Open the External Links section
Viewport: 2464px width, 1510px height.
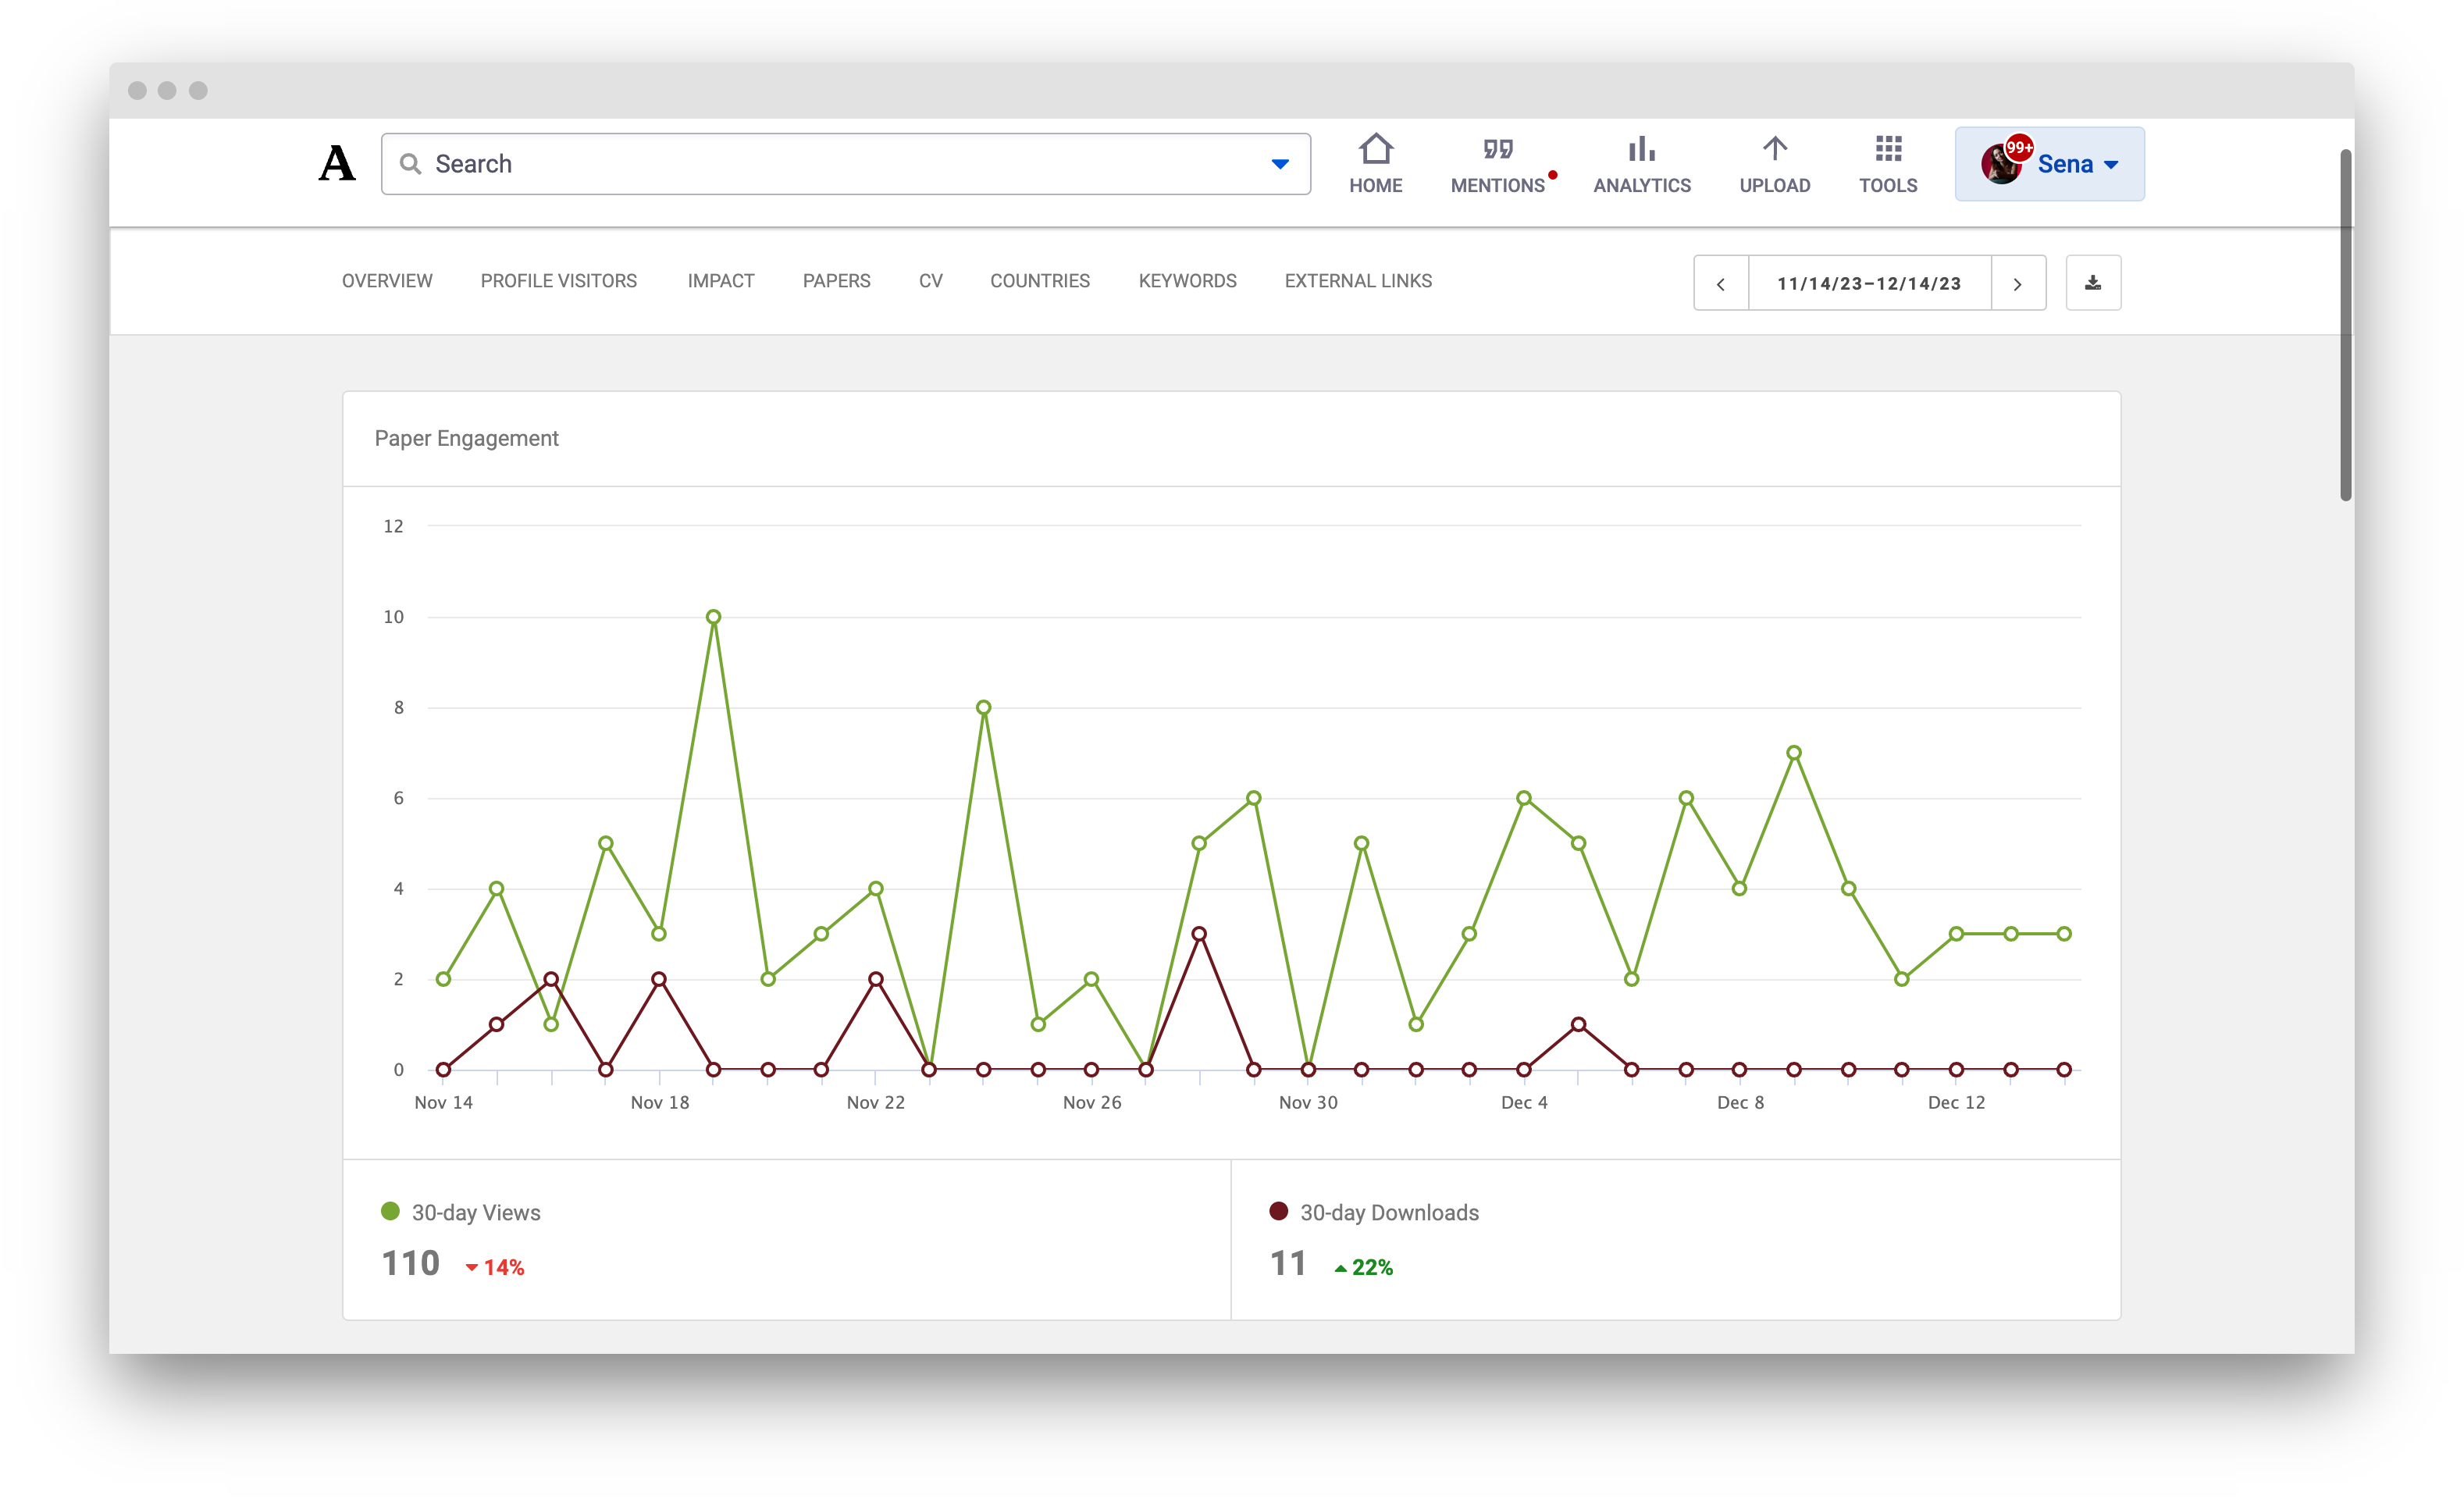tap(1358, 281)
